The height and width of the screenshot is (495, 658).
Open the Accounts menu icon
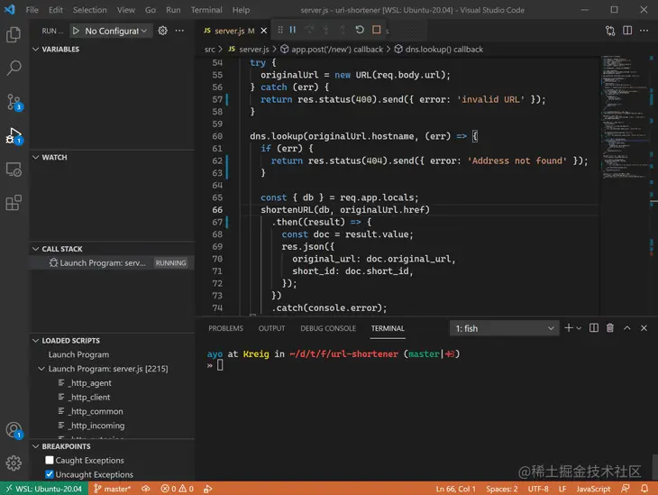(14, 430)
